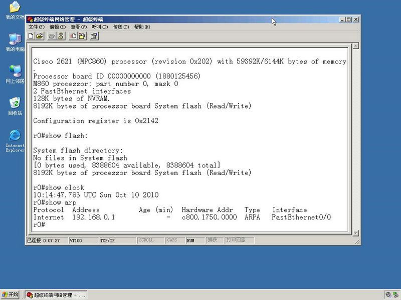The width and height of the screenshot is (401, 300).
Task: Click the last 'r0#' prompt line
Action: coord(39,224)
